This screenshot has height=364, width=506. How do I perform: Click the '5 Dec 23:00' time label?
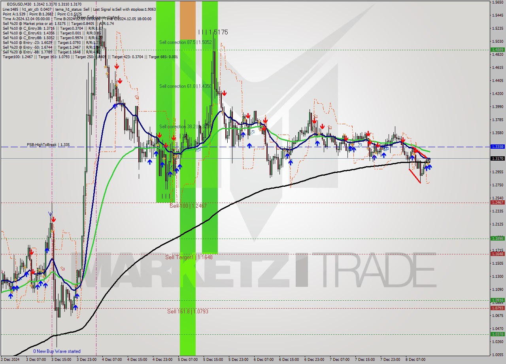click(238, 360)
